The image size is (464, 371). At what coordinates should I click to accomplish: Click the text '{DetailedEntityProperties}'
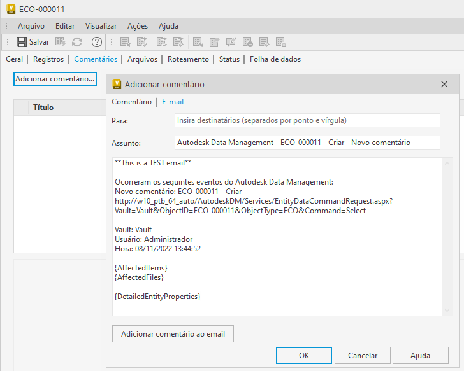[x=157, y=297]
